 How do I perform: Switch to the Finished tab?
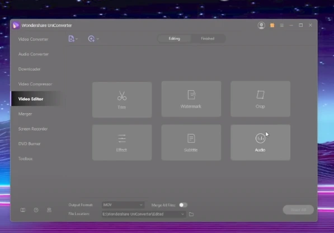point(208,39)
